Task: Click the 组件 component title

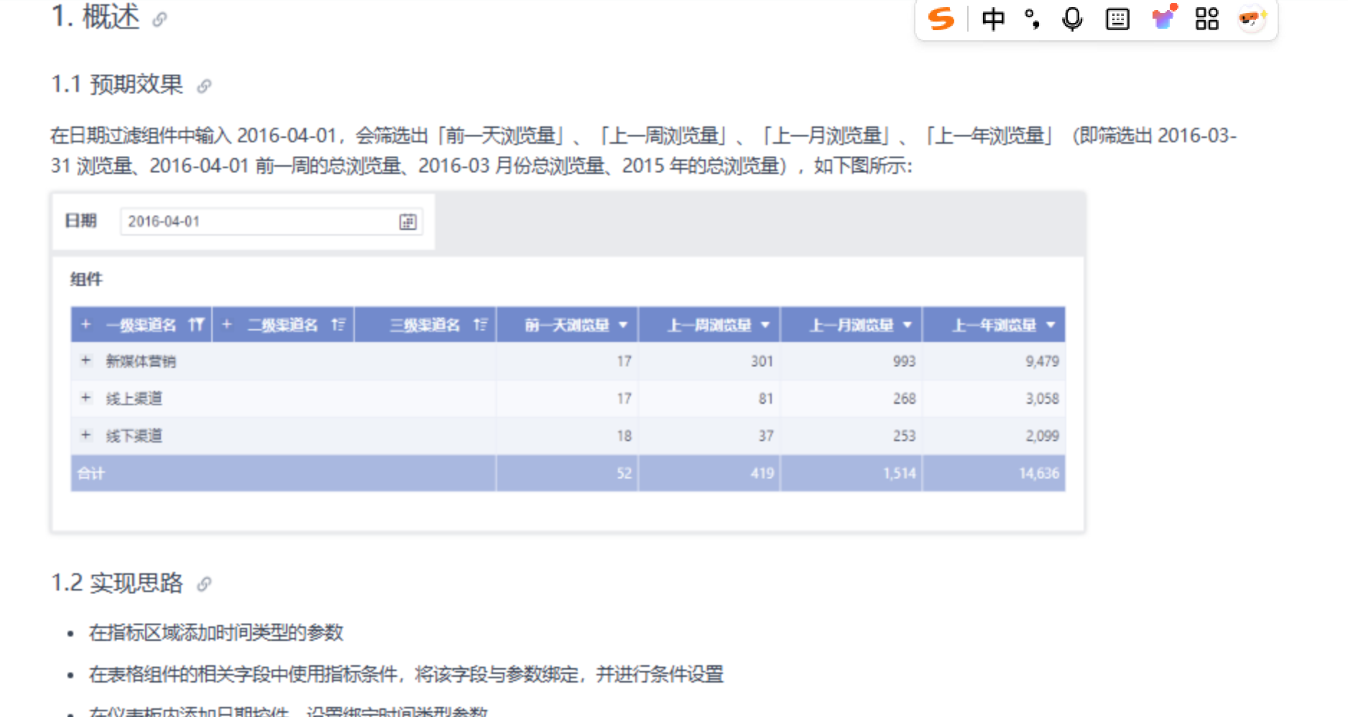Action: (86, 279)
